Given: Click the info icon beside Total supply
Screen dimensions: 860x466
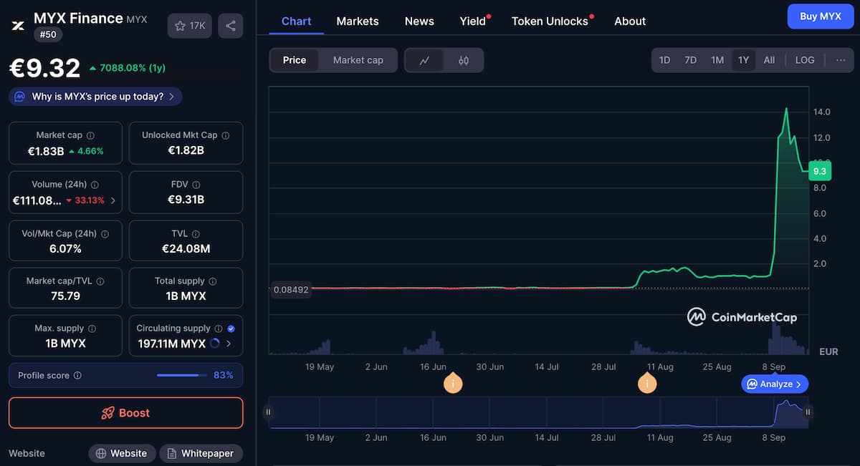Looking at the screenshot, I should coord(212,281).
